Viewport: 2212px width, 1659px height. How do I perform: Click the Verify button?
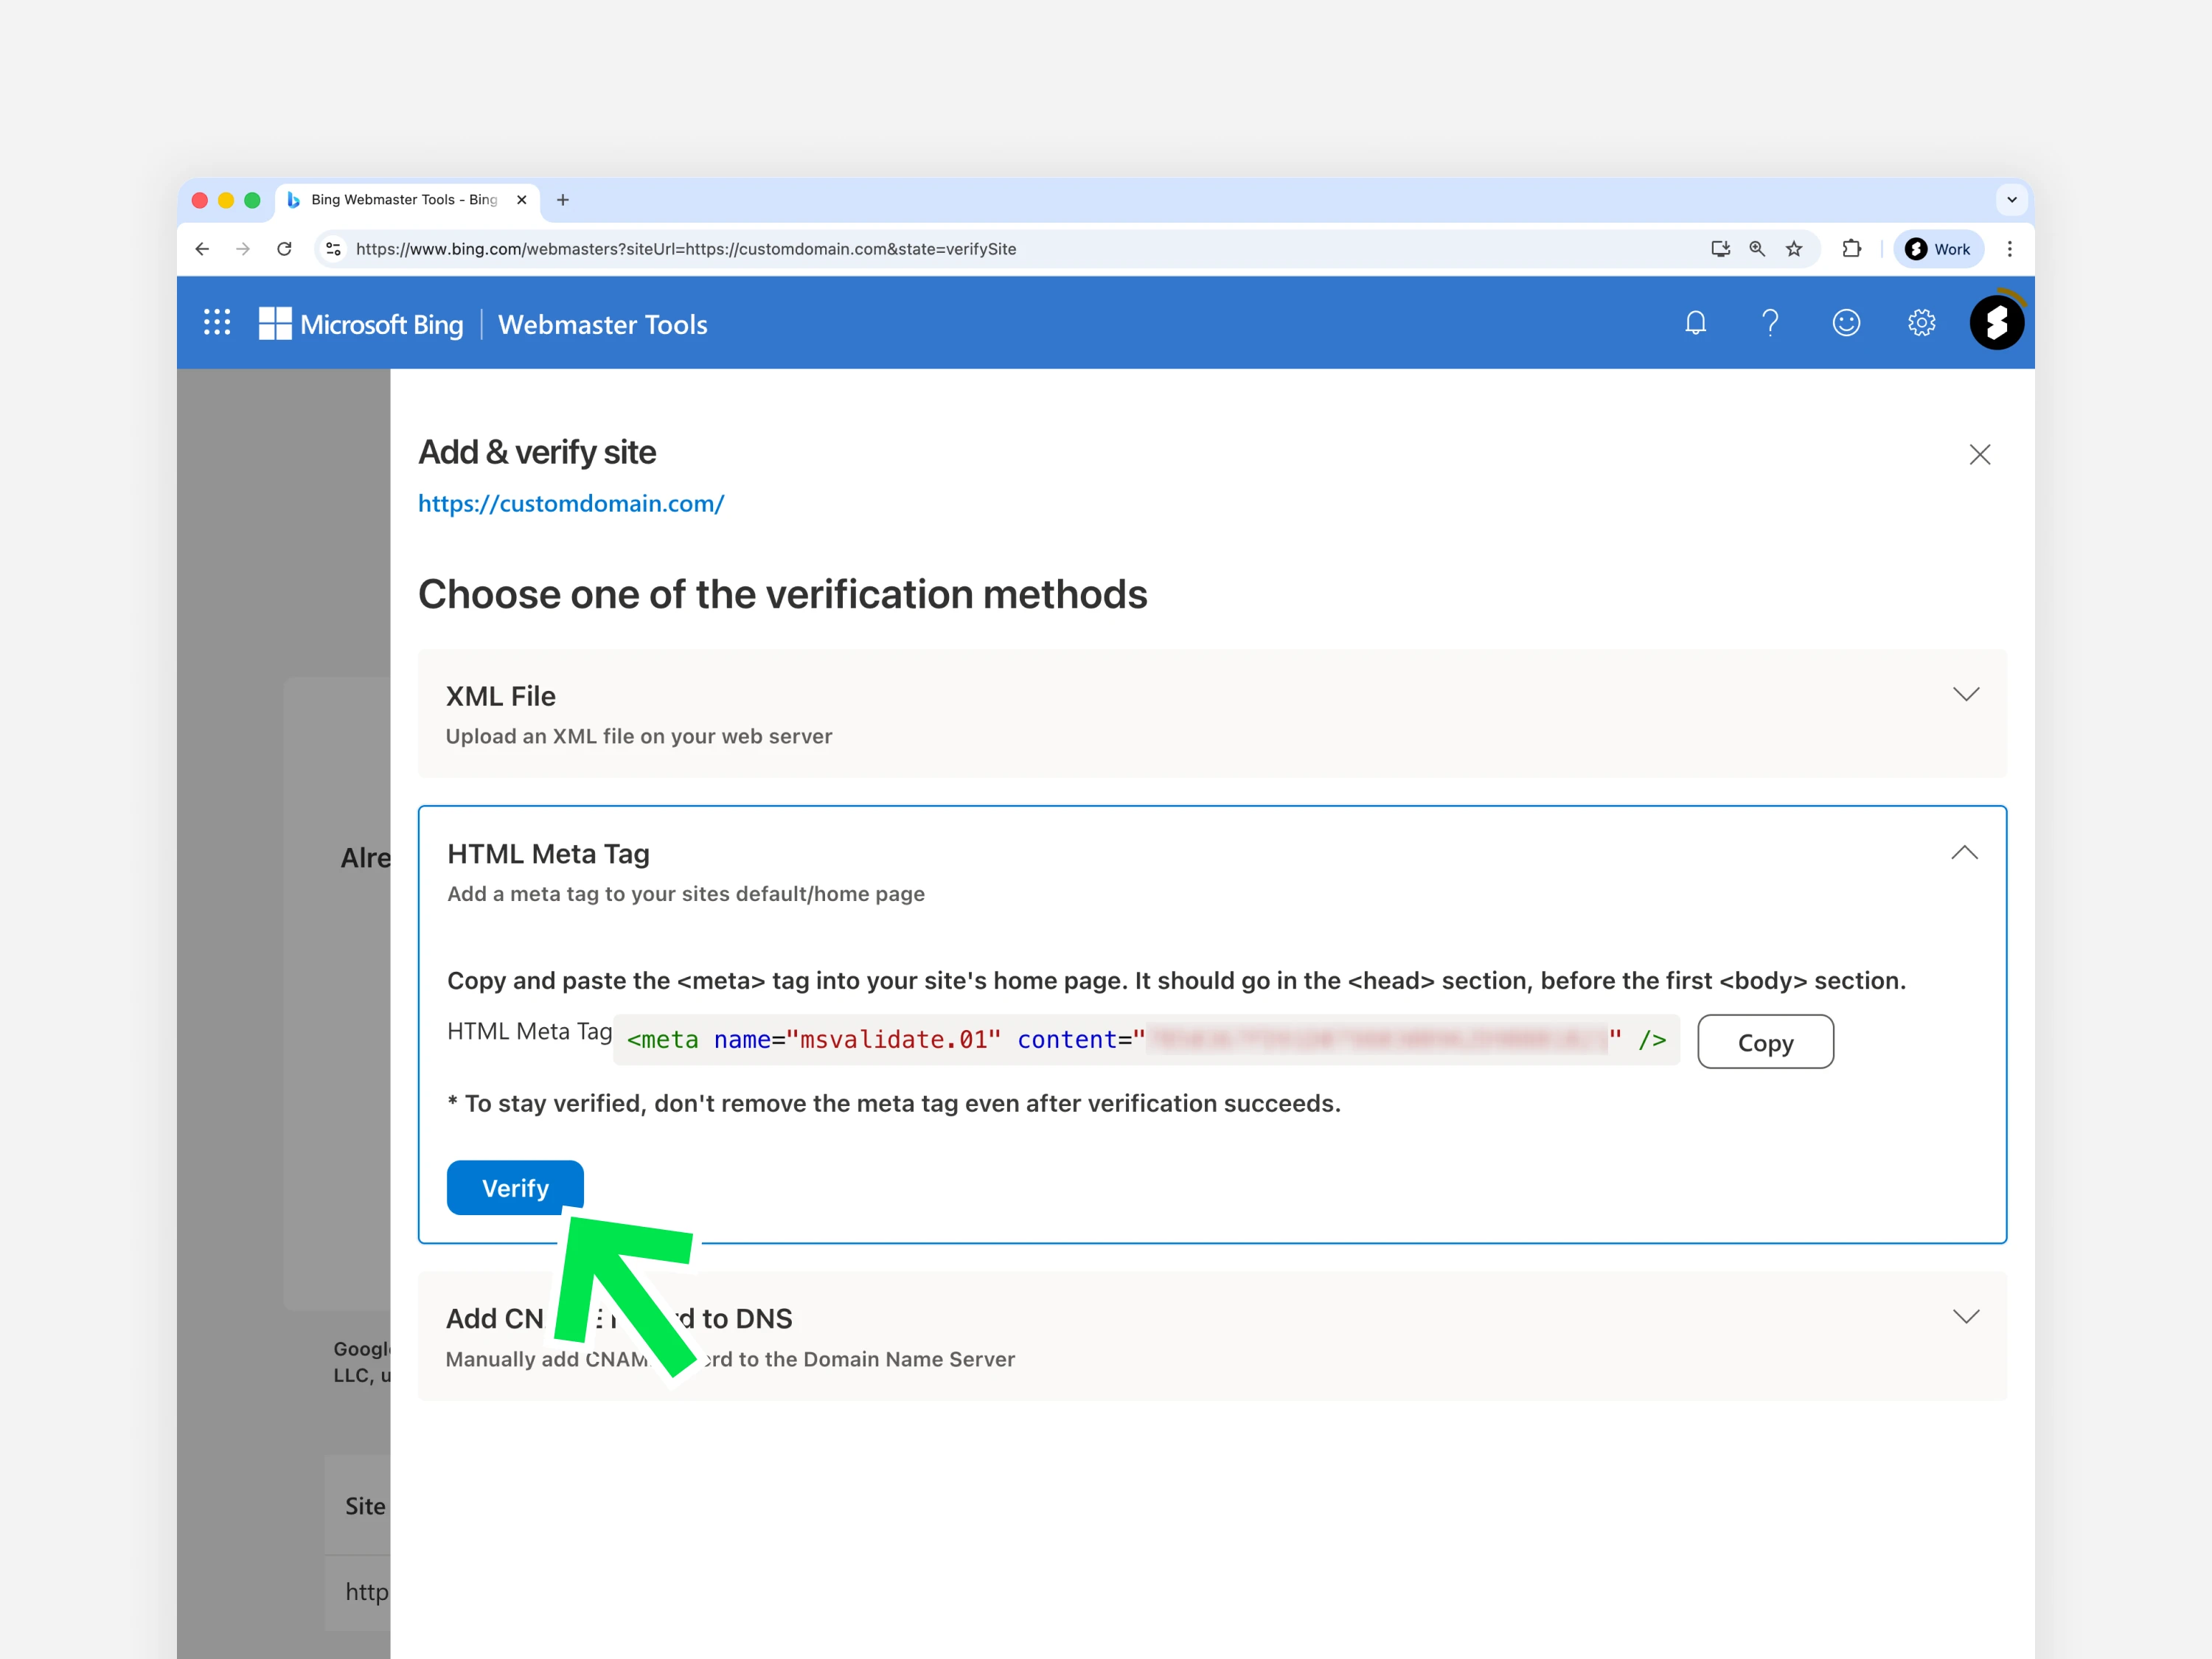[514, 1188]
